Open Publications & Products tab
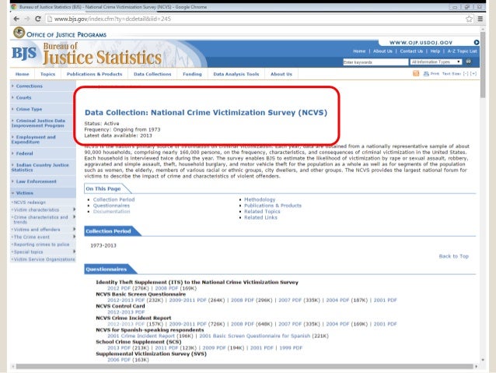Screen dimensions: 496x373 pos(94,74)
